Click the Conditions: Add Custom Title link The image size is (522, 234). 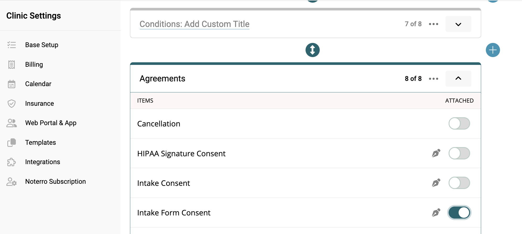click(x=194, y=24)
